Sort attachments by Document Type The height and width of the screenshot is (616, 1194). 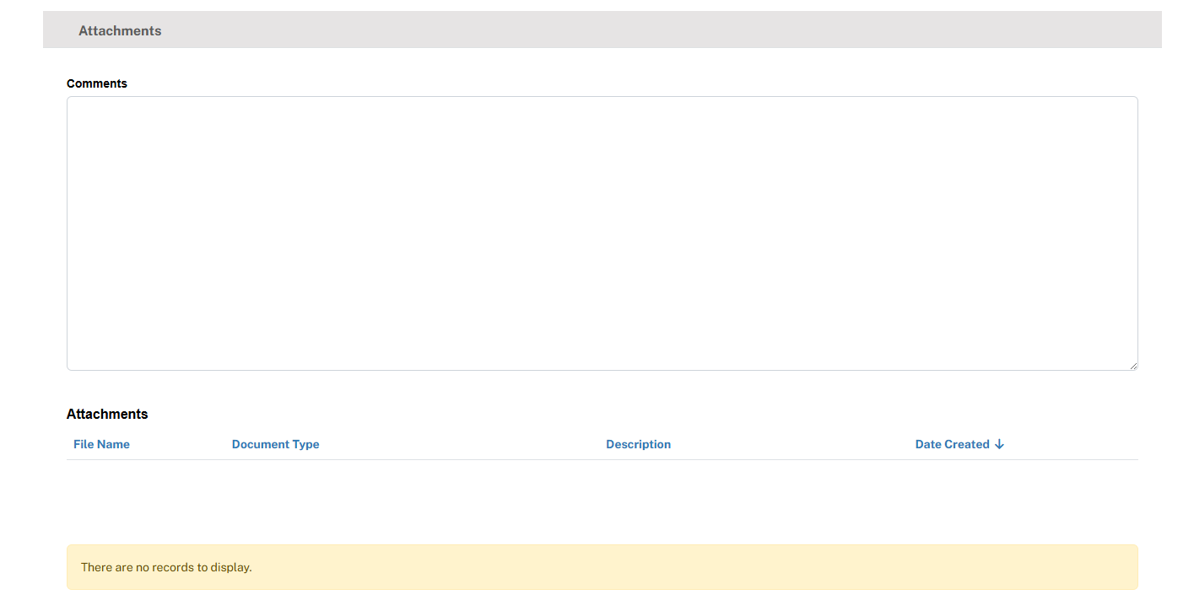pos(275,444)
